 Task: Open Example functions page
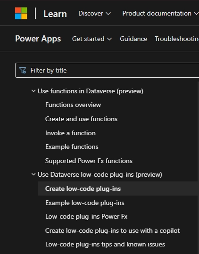pyautogui.click(x=72, y=147)
